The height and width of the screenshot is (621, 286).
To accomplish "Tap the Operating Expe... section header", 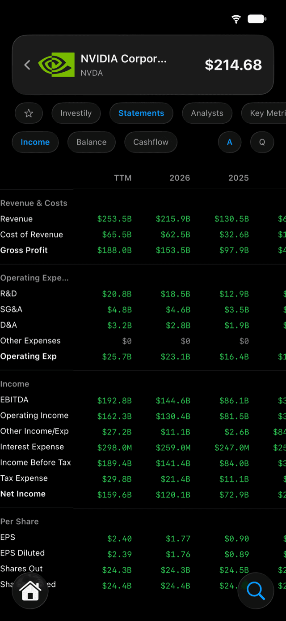I will click(34, 278).
